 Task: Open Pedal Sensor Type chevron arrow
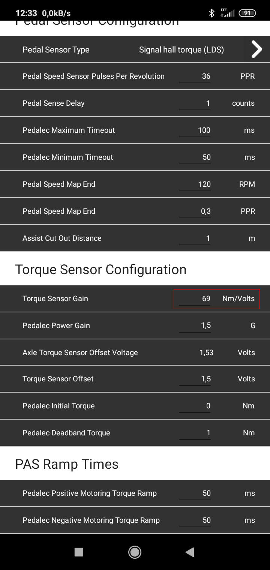pos(256,49)
